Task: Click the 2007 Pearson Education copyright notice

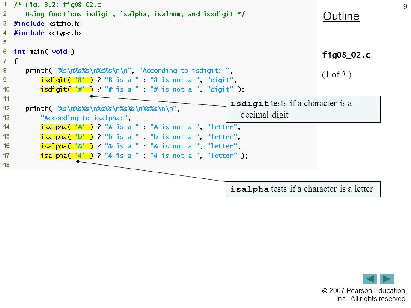Action: pos(364,295)
